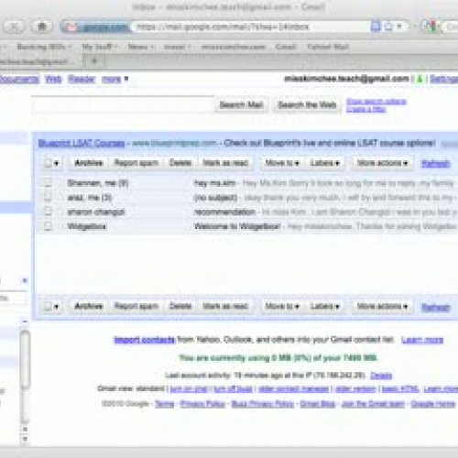
Task: Open the Settings link
Action: point(443,79)
